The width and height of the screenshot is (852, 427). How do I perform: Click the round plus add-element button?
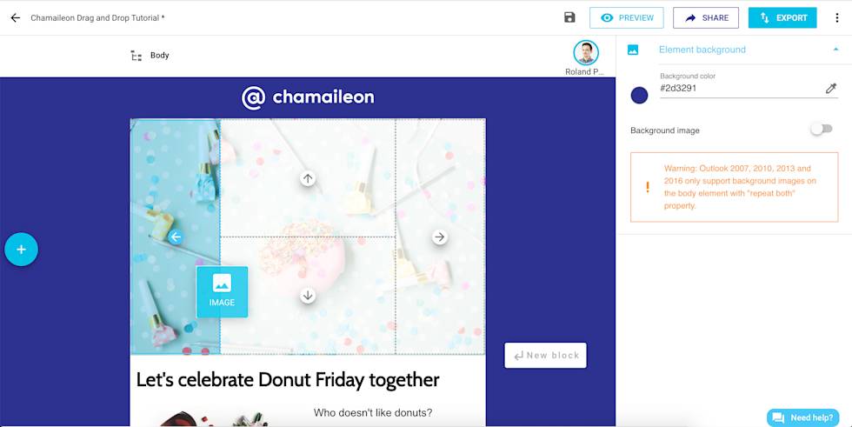point(21,250)
